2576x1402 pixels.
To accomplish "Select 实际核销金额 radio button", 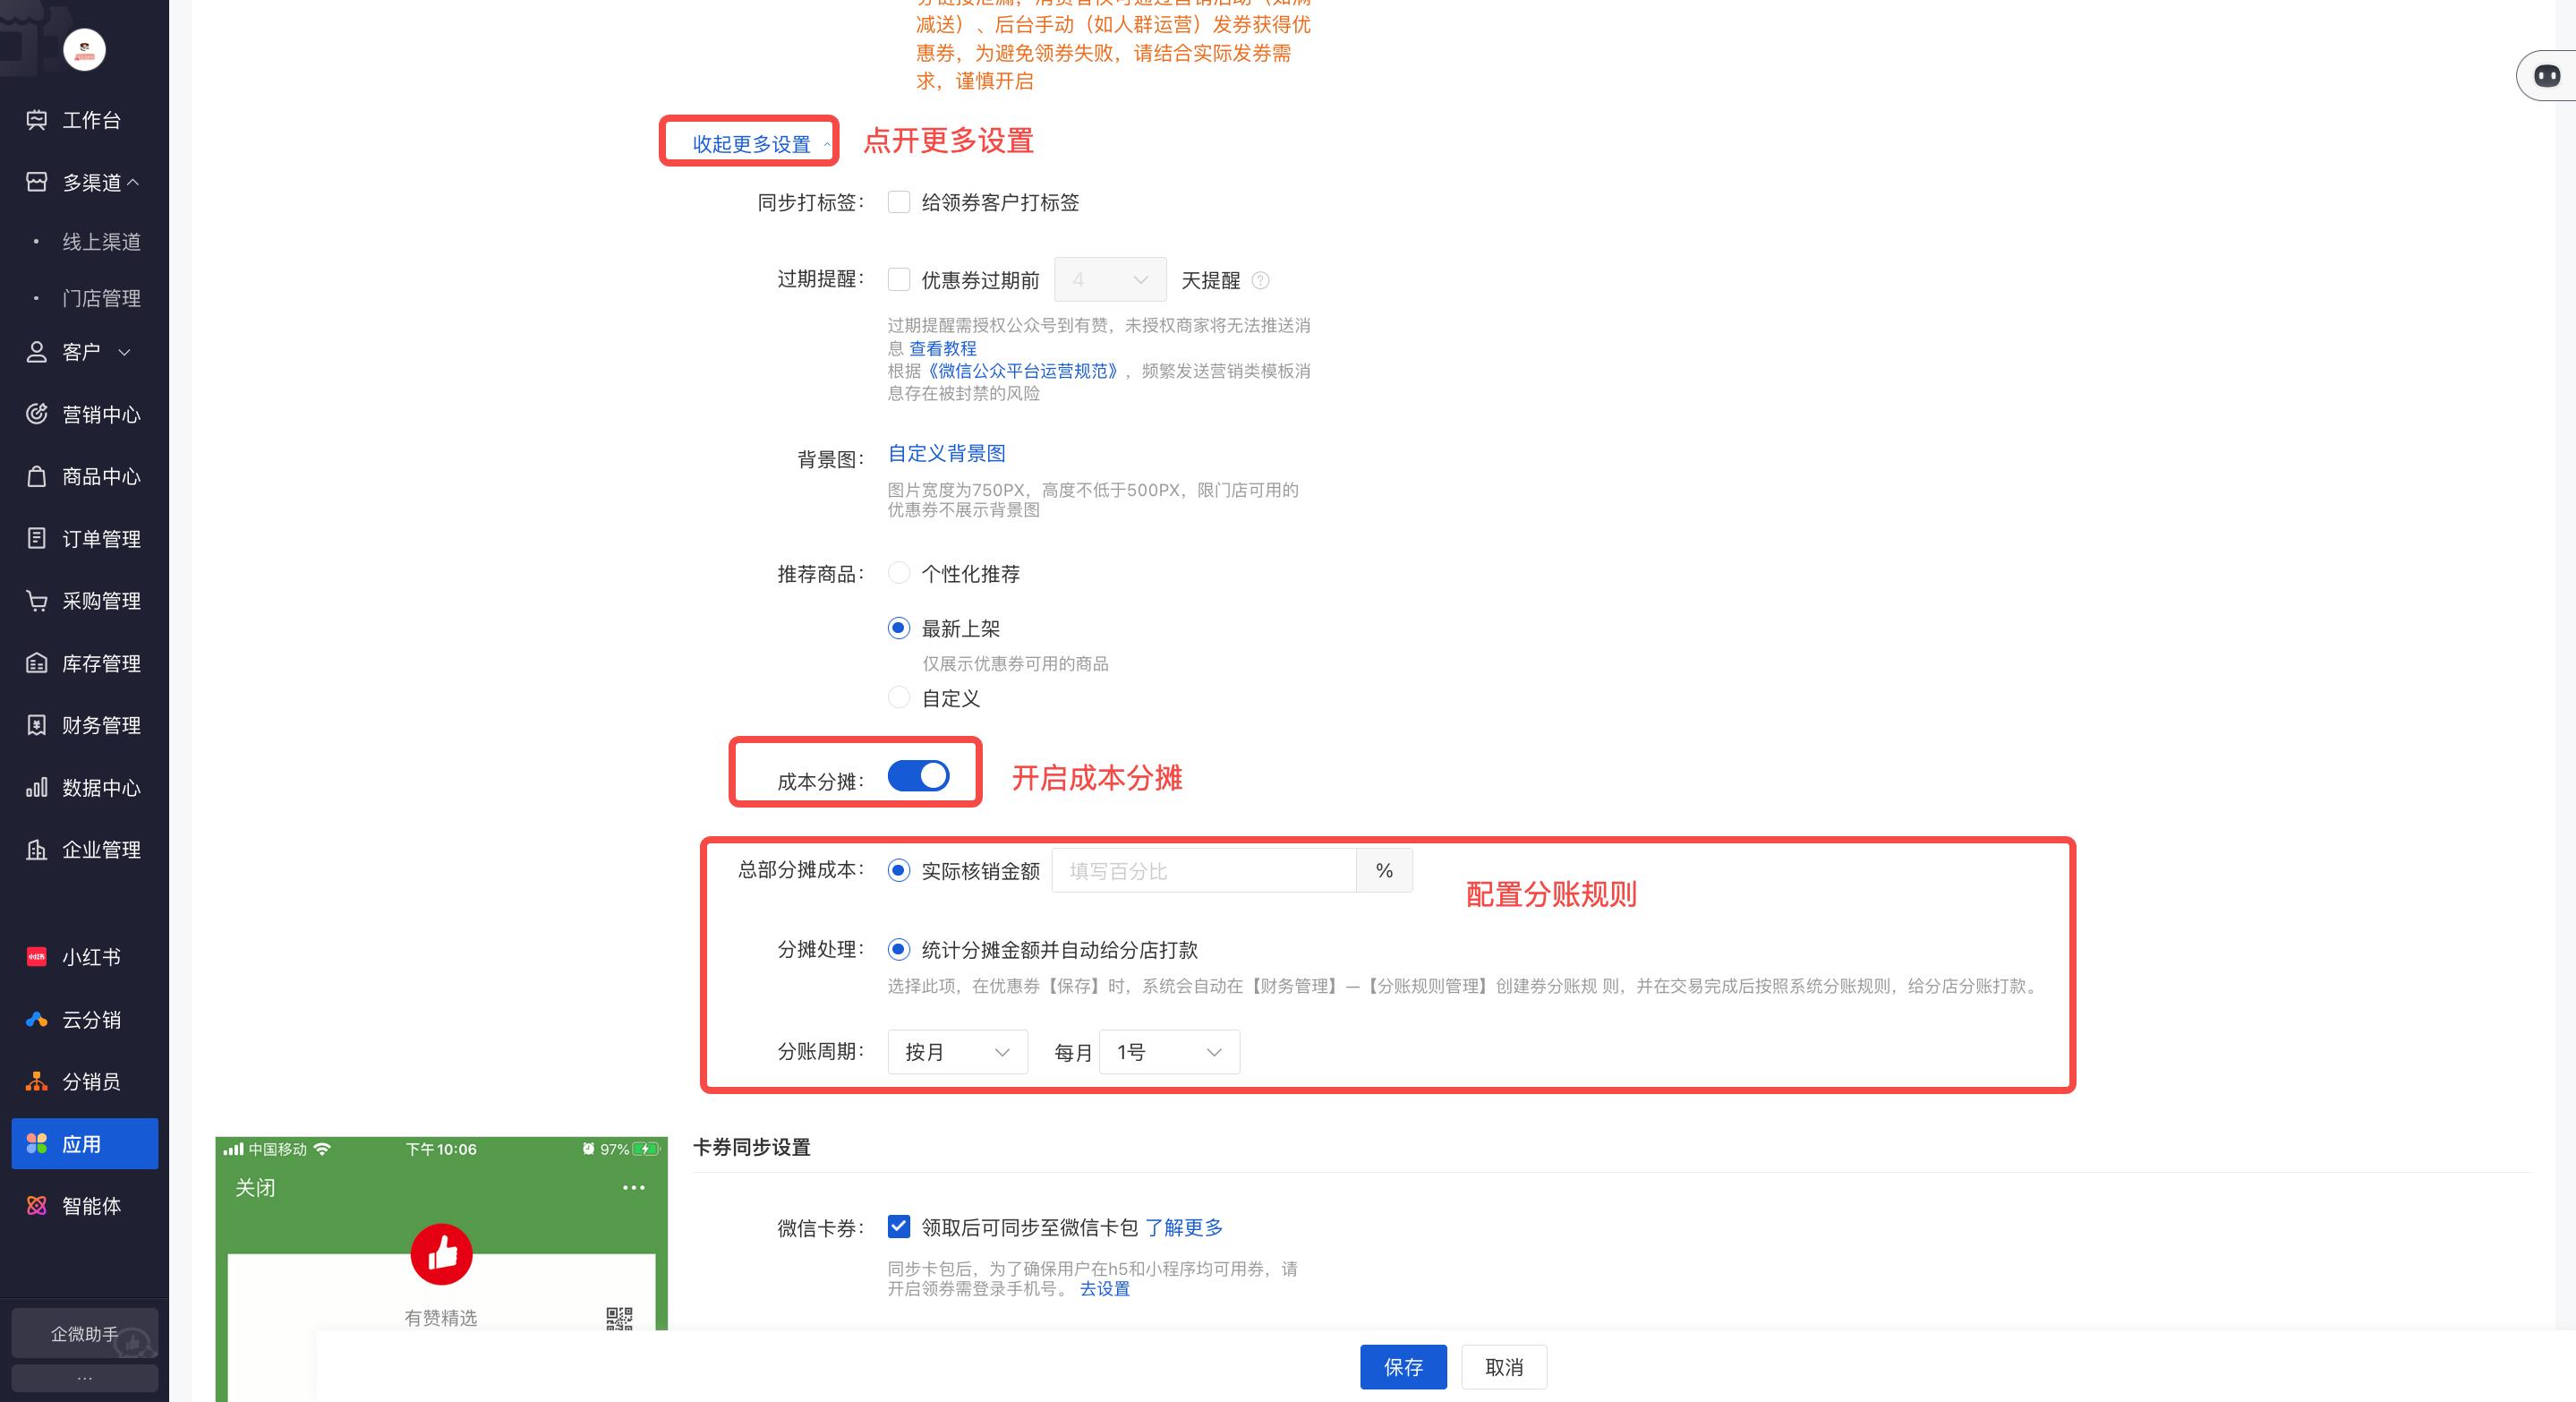I will coord(899,870).
